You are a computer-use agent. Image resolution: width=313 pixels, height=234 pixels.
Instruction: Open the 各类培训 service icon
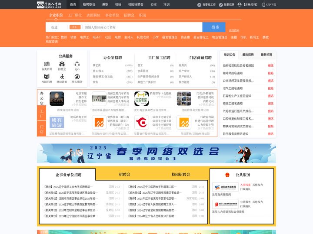coord(47,64)
